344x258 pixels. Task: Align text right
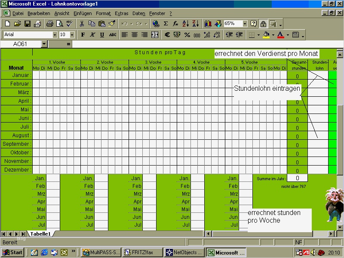(x=144, y=35)
